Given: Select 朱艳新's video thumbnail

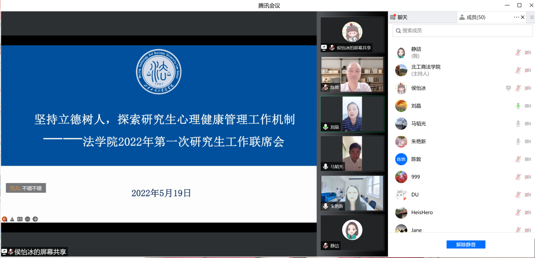Looking at the screenshot, I should (x=352, y=193).
